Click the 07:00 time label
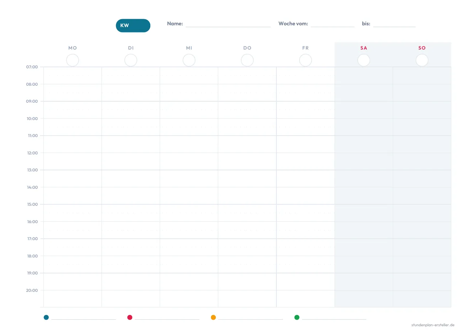This screenshot has height=332, width=469. click(x=32, y=67)
